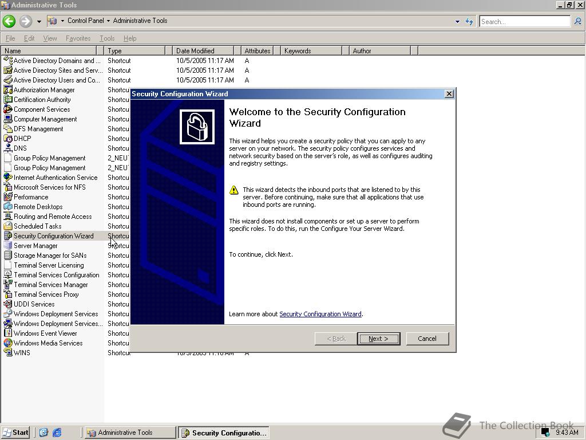The height and width of the screenshot is (440, 586).
Task: Click the Remote Desktops icon
Action: tap(8, 206)
